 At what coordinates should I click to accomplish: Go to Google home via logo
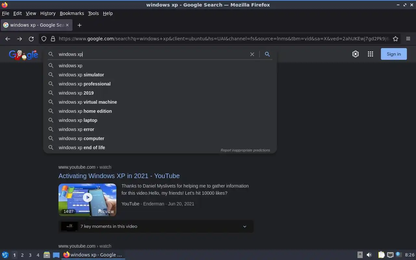click(23, 55)
